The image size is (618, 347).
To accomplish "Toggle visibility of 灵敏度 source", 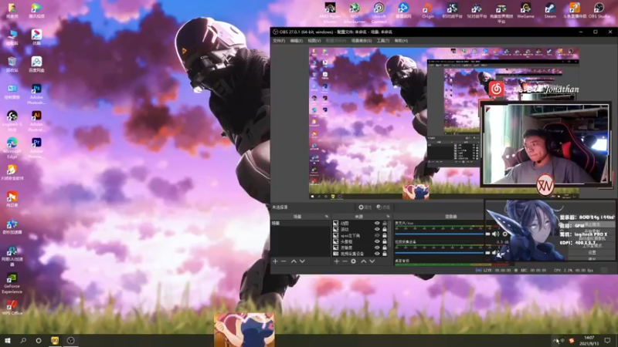I will 377,248.
